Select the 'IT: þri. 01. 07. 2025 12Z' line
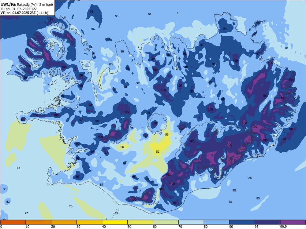This screenshot has height=229, width=306. pos(19,9)
